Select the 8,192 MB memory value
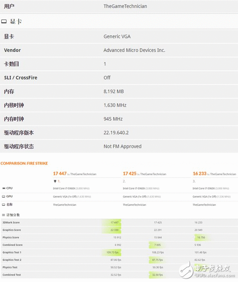The height and width of the screenshot is (282, 238). [x=114, y=91]
